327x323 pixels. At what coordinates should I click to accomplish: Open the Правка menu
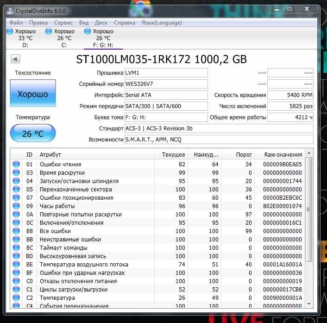[38, 23]
